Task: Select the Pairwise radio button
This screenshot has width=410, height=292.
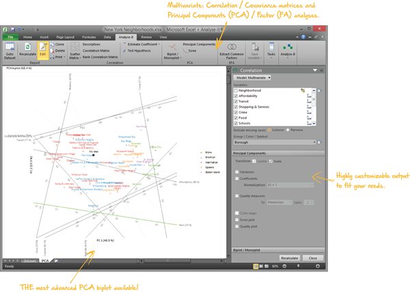Action: click(288, 130)
